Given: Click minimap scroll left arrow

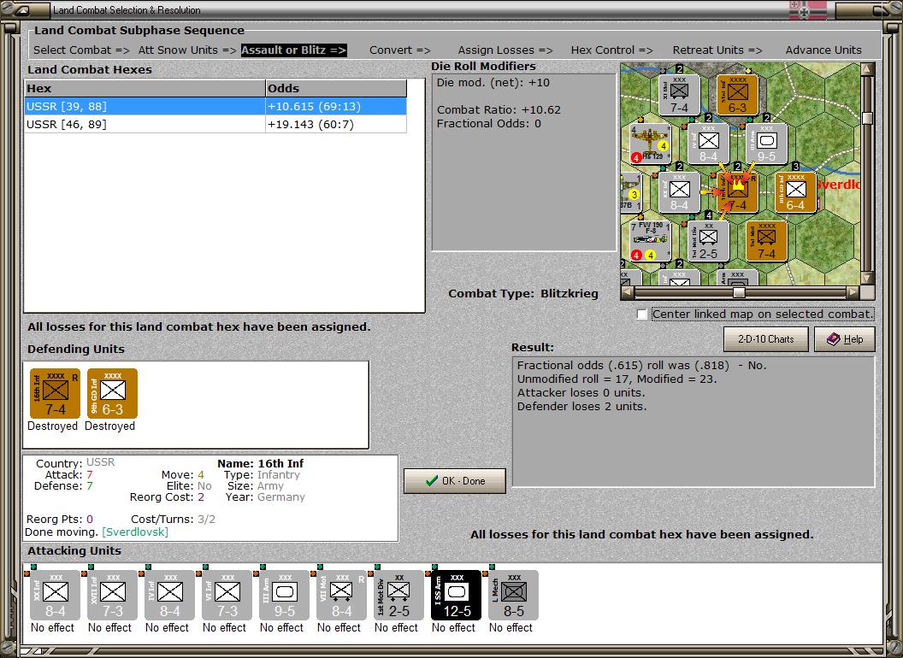Looking at the screenshot, I should 628,292.
